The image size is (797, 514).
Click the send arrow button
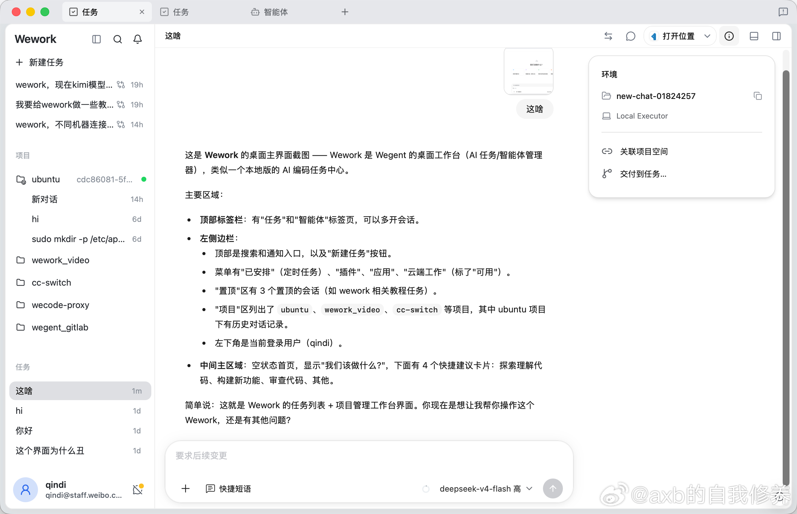553,488
